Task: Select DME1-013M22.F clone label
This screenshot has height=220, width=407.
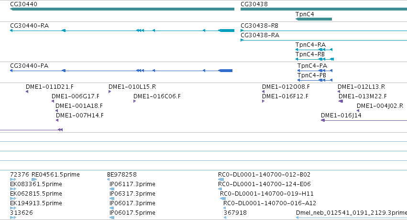Action: (363, 96)
